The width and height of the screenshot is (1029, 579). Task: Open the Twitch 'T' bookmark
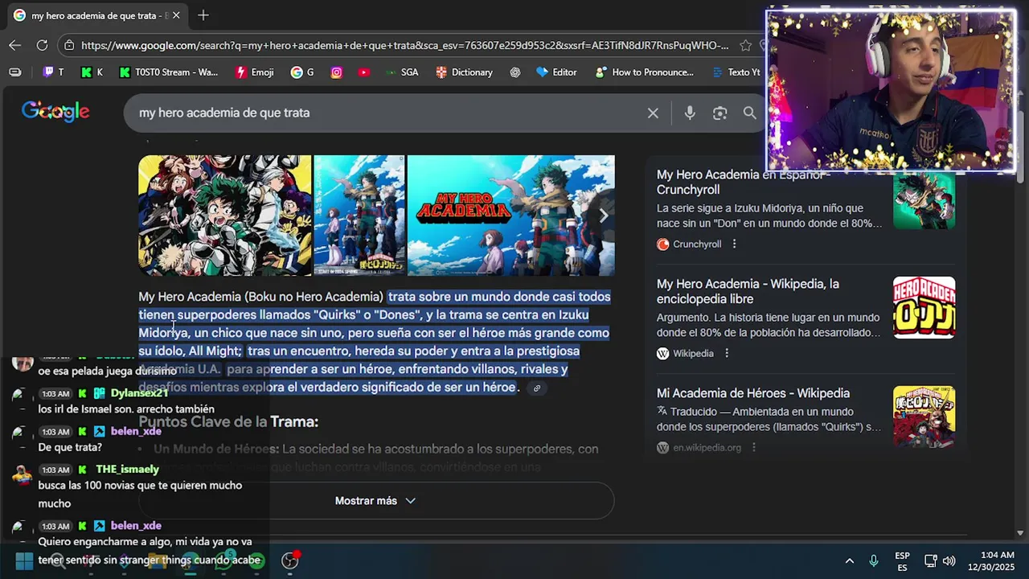[x=53, y=72]
